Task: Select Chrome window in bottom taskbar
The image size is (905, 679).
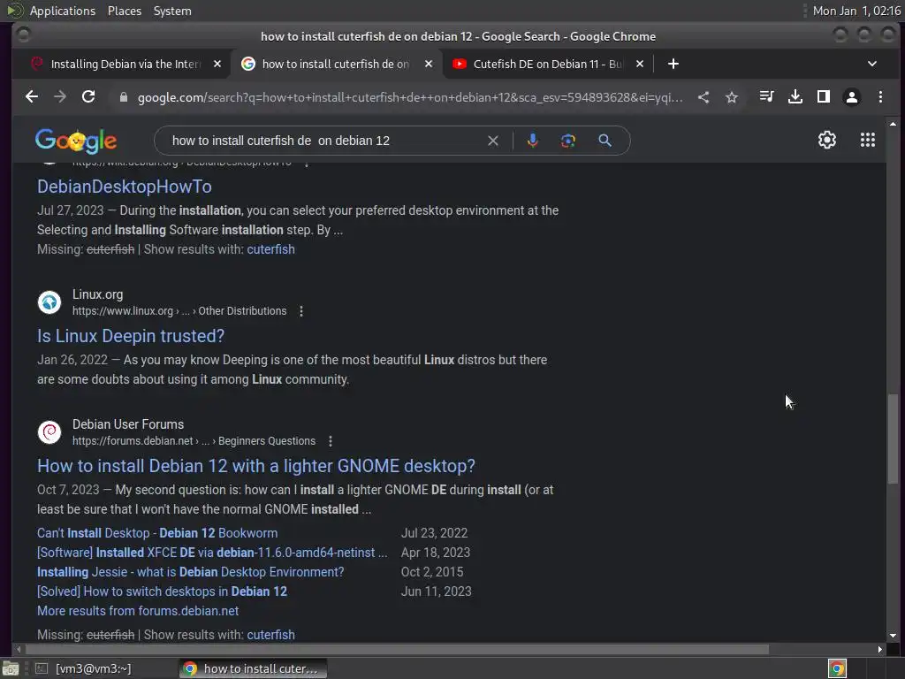Action: tap(253, 668)
